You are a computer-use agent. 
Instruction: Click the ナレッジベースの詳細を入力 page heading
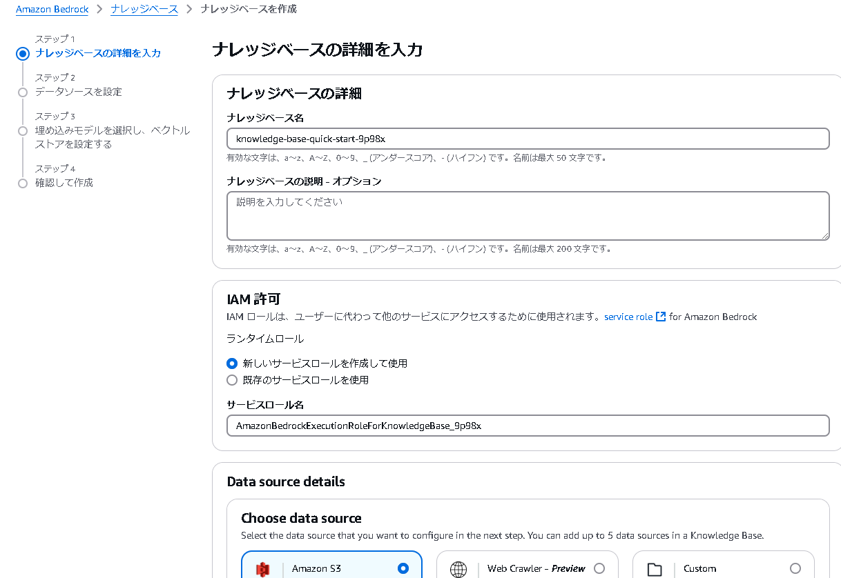[x=318, y=50]
